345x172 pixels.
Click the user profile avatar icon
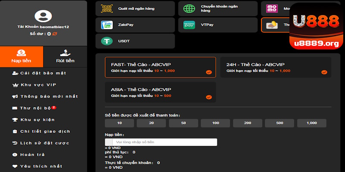pyautogui.click(x=43, y=16)
